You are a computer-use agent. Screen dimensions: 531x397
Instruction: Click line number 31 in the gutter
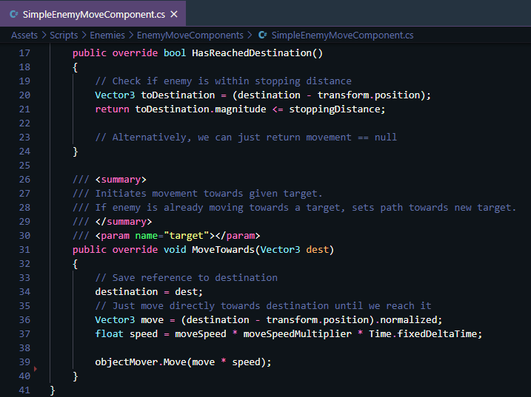point(24,249)
